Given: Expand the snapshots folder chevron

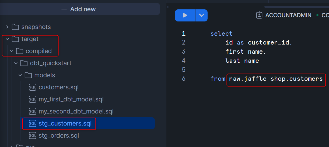Looking at the screenshot, I should pos(7,27).
